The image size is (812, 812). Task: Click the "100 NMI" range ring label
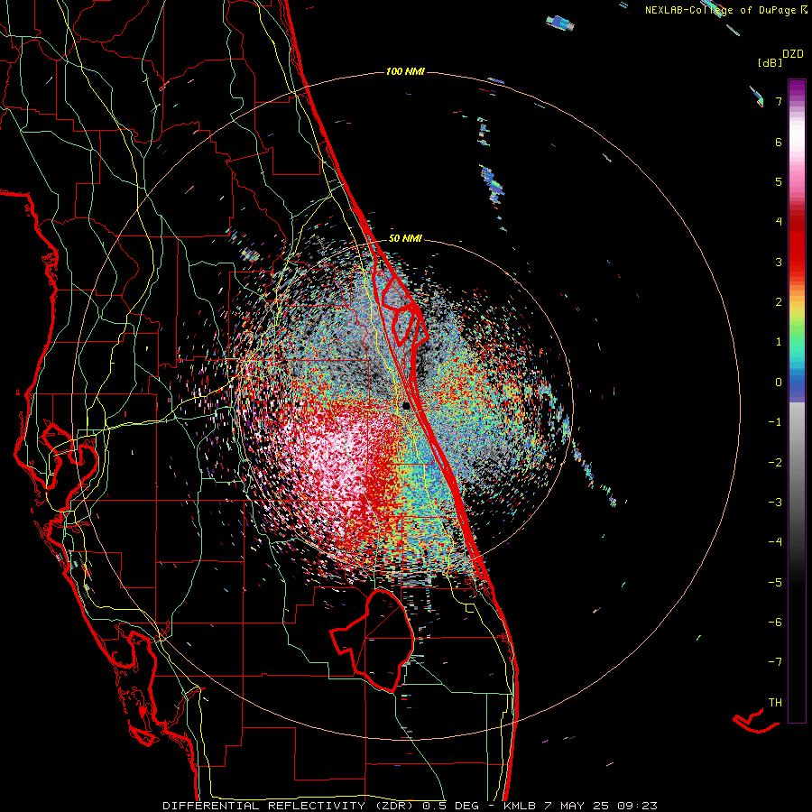pyautogui.click(x=405, y=71)
